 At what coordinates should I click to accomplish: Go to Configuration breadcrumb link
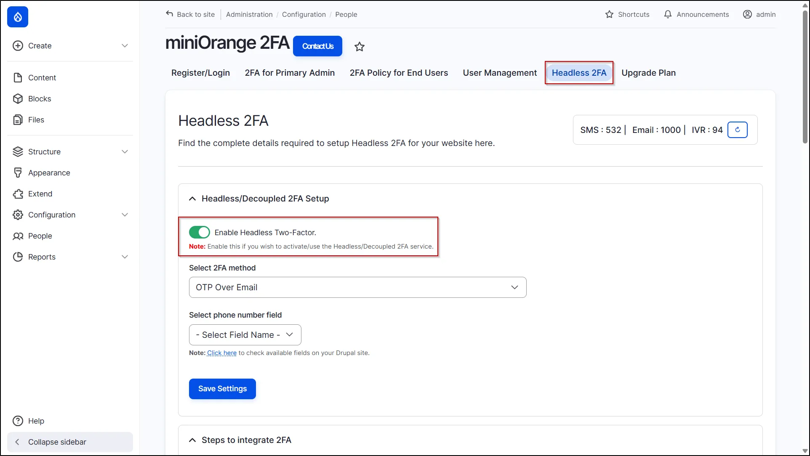coord(304,14)
